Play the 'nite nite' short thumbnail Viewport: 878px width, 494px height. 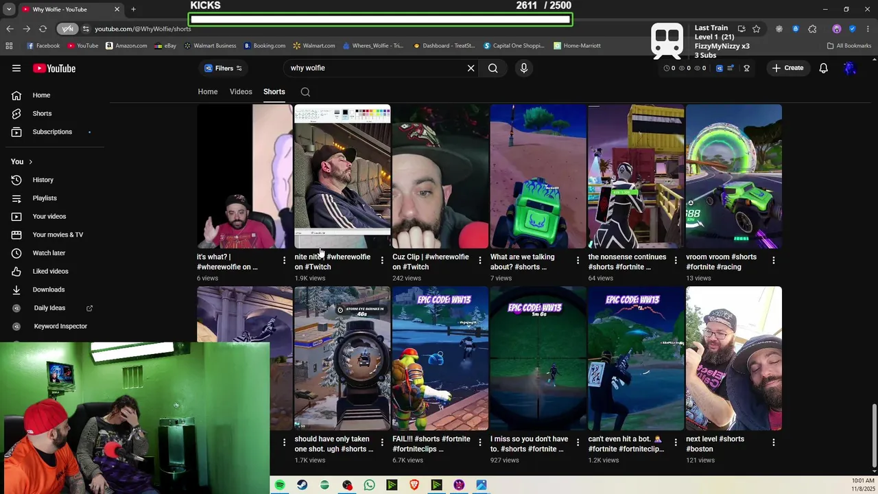pos(342,176)
